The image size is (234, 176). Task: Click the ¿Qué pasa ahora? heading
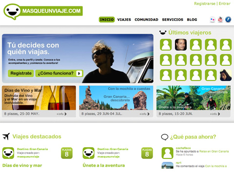point(193,137)
